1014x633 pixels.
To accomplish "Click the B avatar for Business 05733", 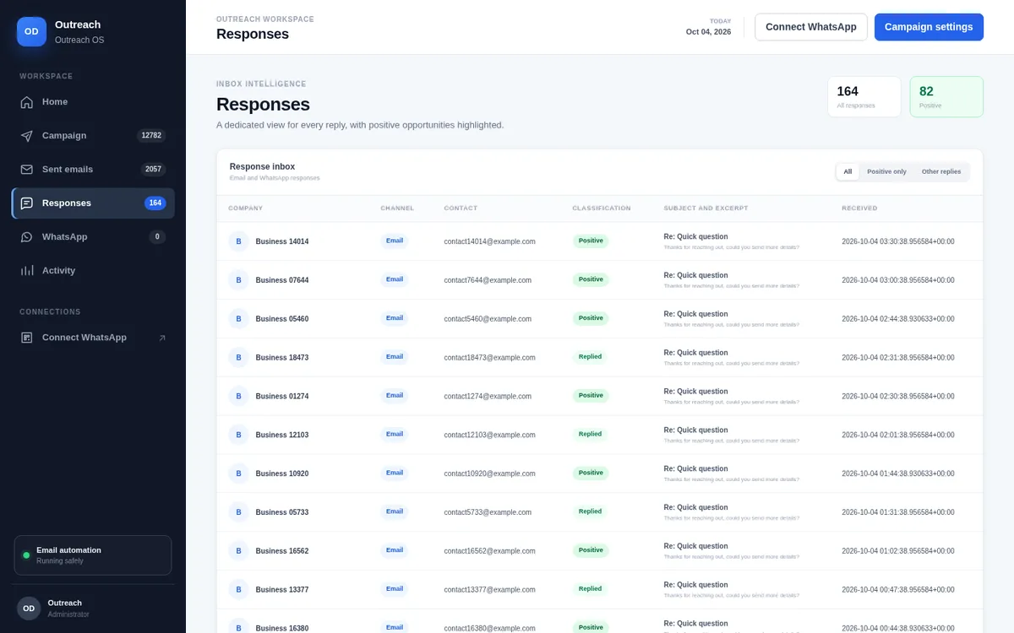I will click(238, 512).
